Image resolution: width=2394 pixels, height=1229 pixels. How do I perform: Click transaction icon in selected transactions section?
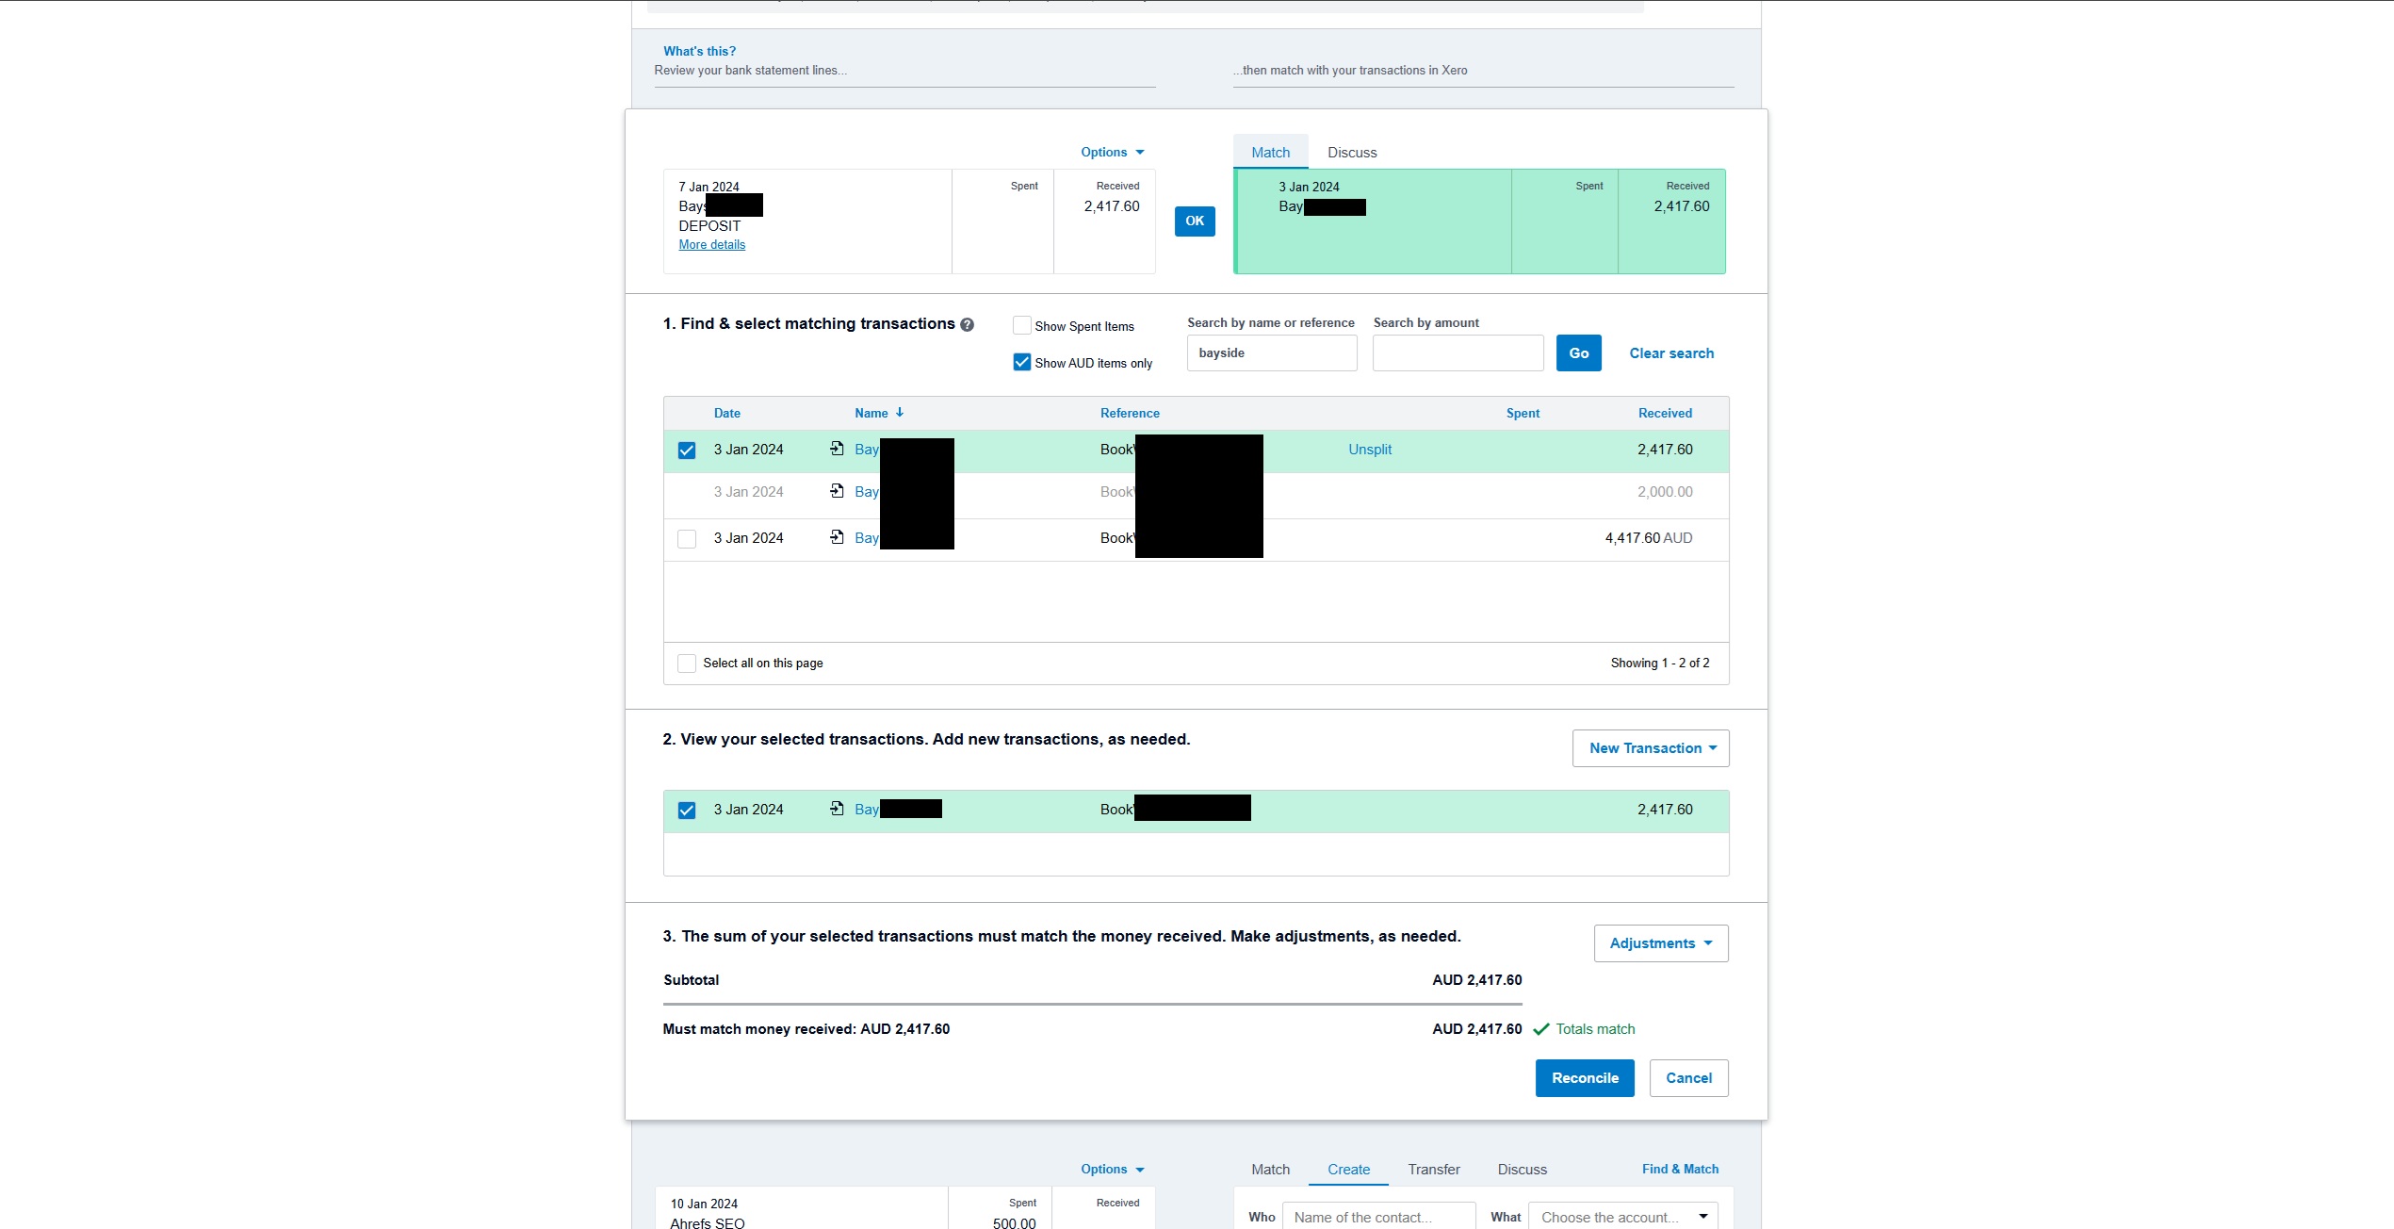pyautogui.click(x=837, y=809)
